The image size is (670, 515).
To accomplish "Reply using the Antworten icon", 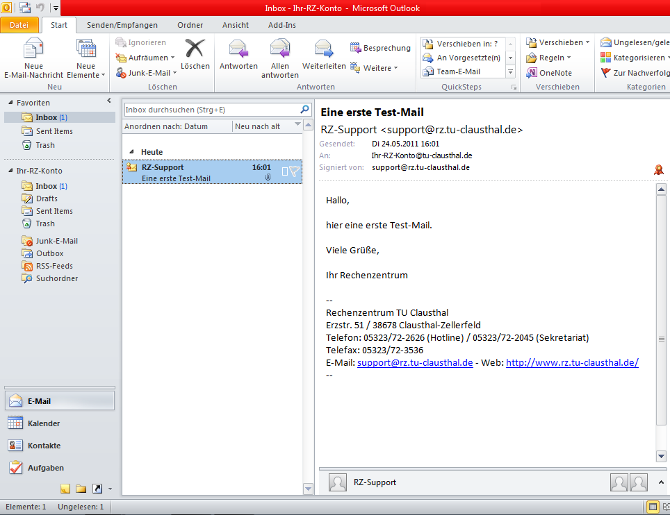I will [x=238, y=49].
